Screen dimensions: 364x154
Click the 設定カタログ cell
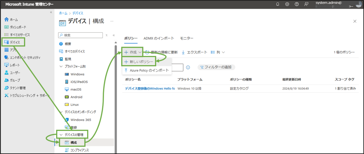(x=239, y=88)
